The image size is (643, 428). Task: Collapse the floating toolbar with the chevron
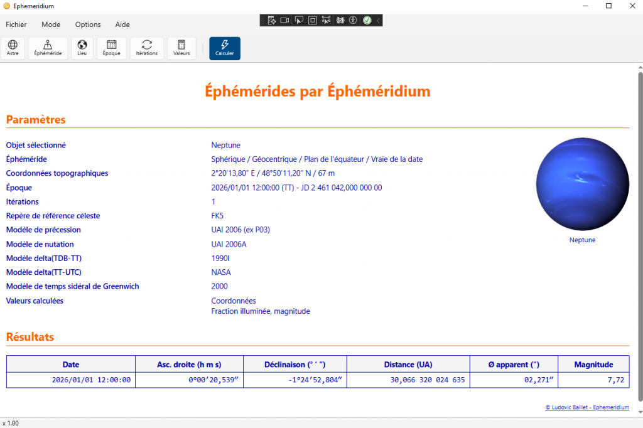click(x=378, y=20)
